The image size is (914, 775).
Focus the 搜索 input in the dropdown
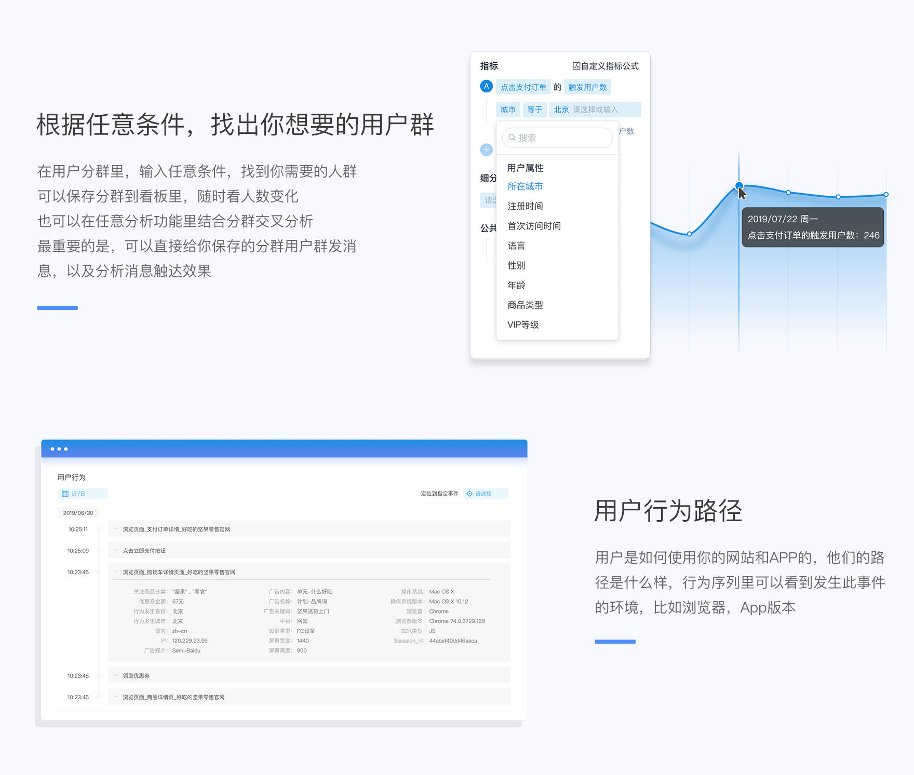(x=557, y=138)
